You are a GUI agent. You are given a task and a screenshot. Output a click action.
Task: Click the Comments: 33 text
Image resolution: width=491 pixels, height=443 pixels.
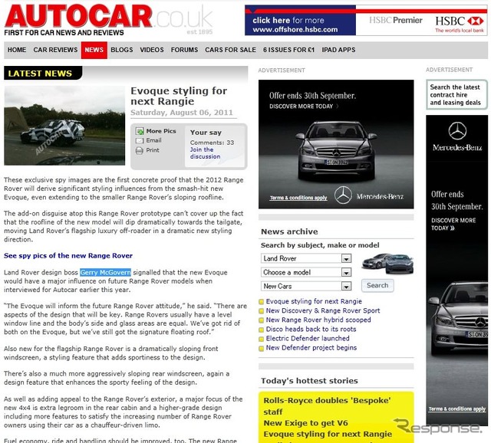[212, 143]
